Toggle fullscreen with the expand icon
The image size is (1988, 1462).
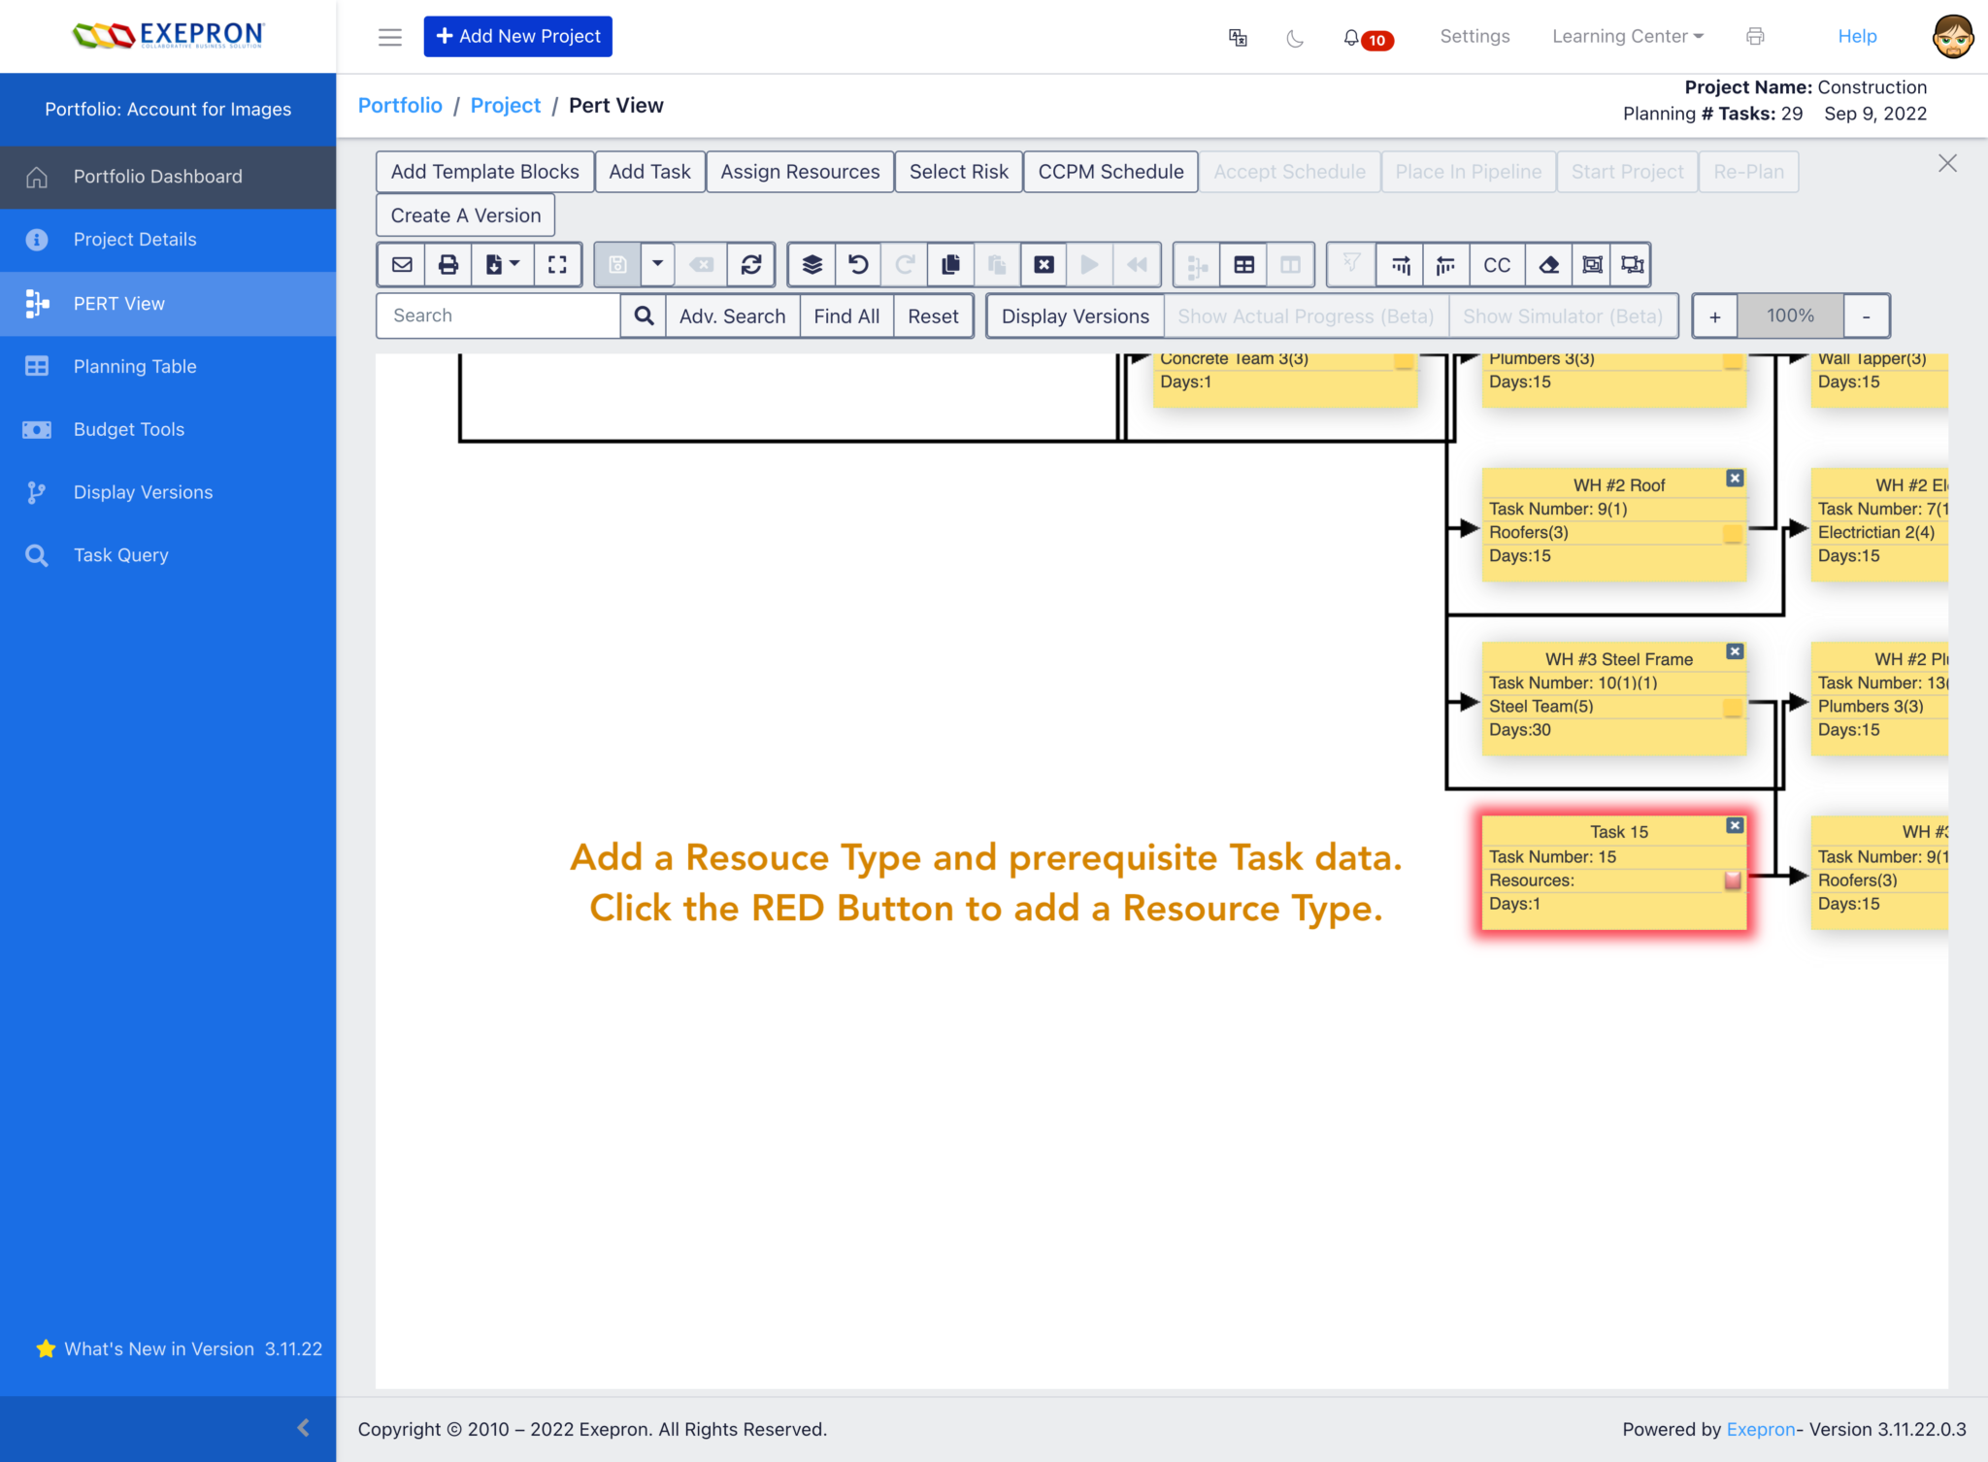pos(557,264)
